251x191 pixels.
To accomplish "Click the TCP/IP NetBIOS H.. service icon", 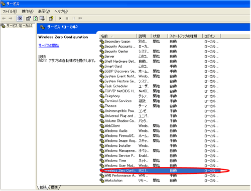I will point(102,91).
